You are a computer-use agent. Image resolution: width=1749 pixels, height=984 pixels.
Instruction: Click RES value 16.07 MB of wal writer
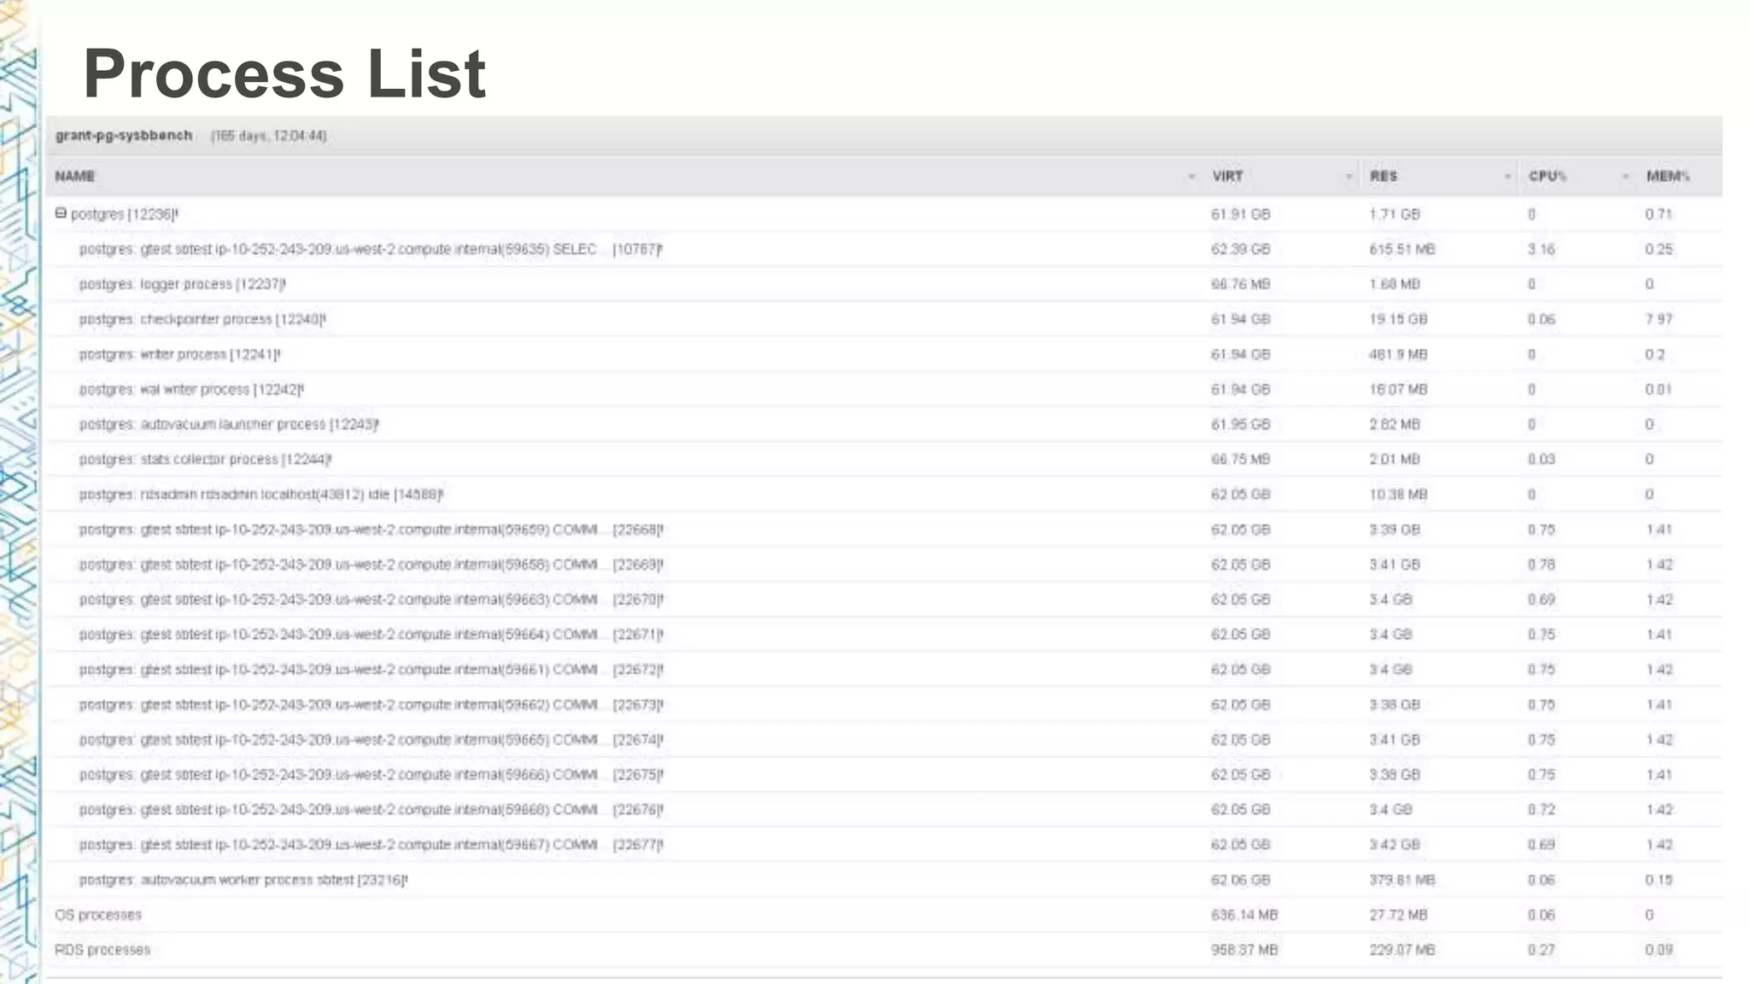tap(1398, 389)
